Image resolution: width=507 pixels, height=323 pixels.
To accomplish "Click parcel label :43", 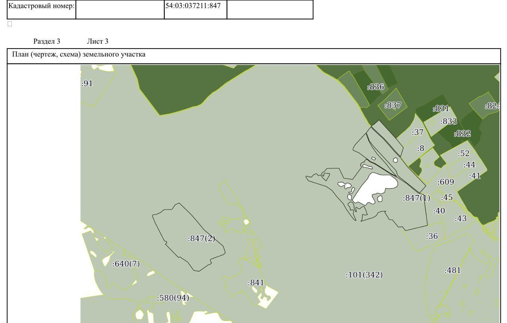I will coord(461,219).
